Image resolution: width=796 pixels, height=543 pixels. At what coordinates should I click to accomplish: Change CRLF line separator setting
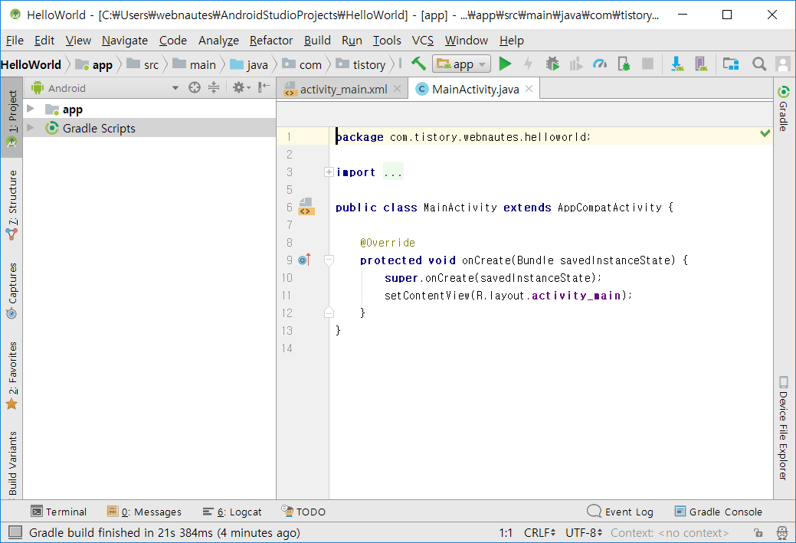539,533
